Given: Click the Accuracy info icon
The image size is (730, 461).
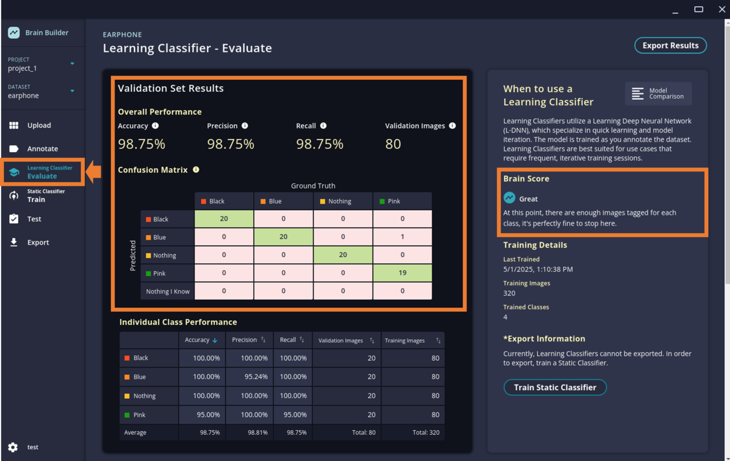Looking at the screenshot, I should [155, 126].
